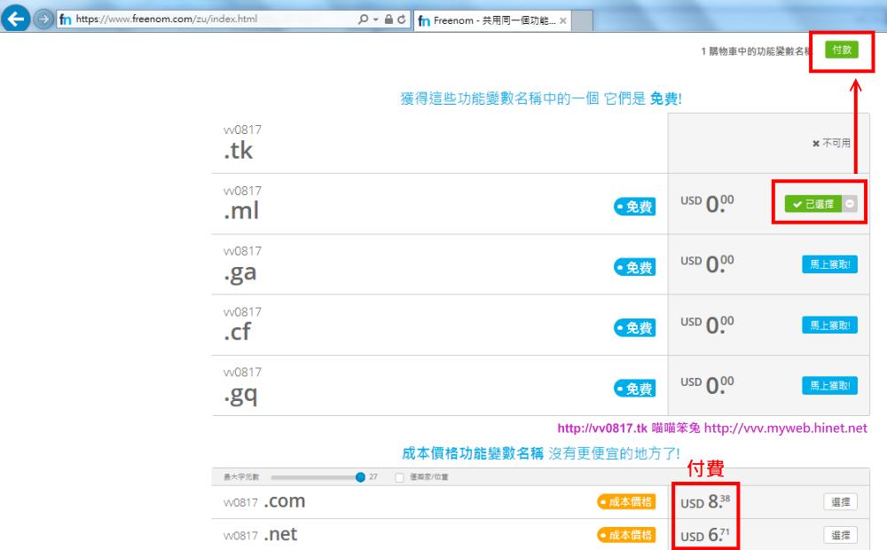This screenshot has height=550, width=887.
Task: Click the 不可用 label on .tk row
Action: [x=832, y=143]
